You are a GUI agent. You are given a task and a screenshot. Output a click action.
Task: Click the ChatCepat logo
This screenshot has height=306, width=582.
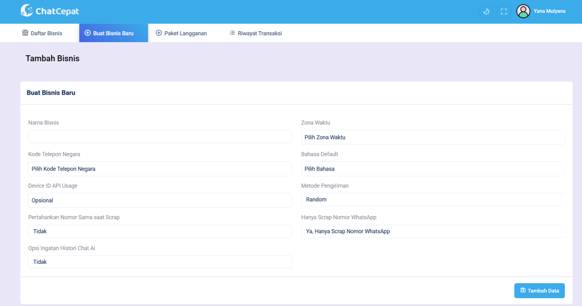tap(49, 11)
